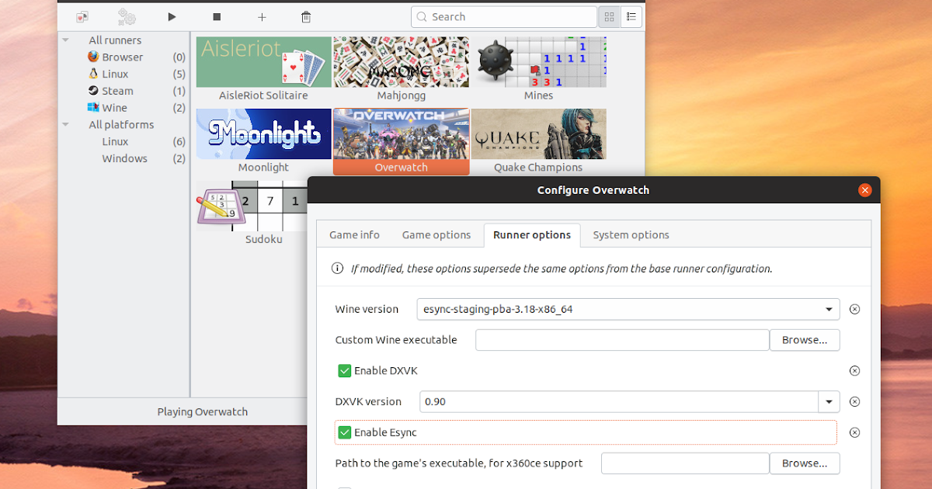Switch to the Game options tab
Screen dimensions: 932x489
pos(436,235)
